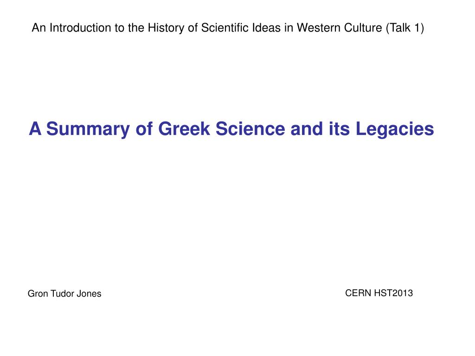
Task: Select '(Talk 1)' in the top line
Action: [x=405, y=28]
